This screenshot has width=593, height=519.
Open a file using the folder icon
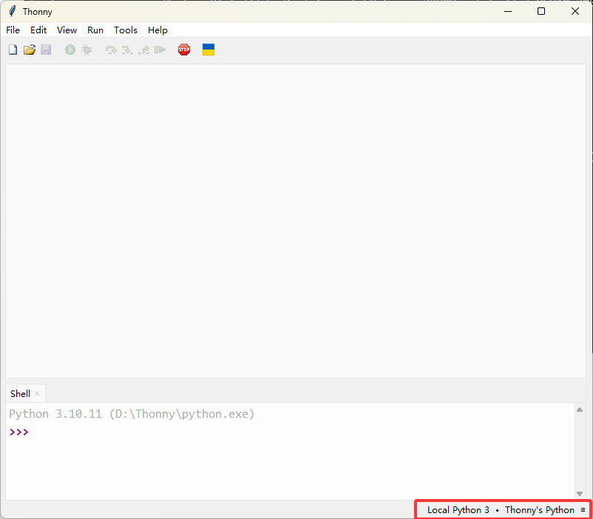pyautogui.click(x=30, y=50)
